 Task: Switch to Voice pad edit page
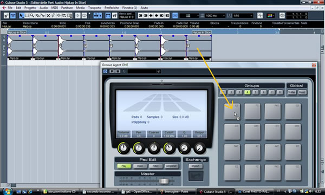(x=140, y=166)
